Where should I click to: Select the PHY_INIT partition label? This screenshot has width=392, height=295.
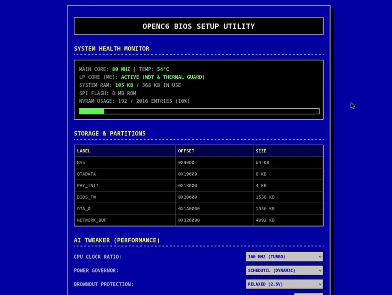click(88, 186)
